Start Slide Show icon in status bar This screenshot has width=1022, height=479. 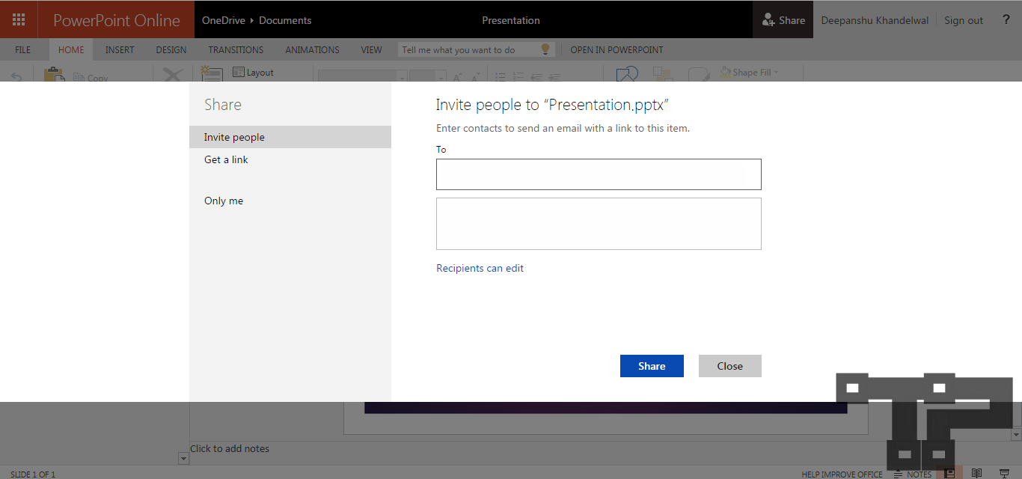1005,473
